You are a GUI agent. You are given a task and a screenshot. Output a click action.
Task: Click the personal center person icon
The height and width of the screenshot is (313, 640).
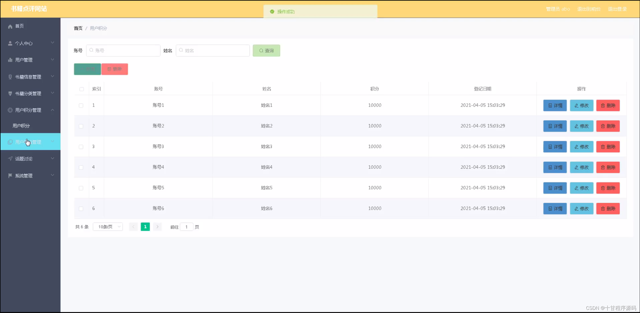10,43
